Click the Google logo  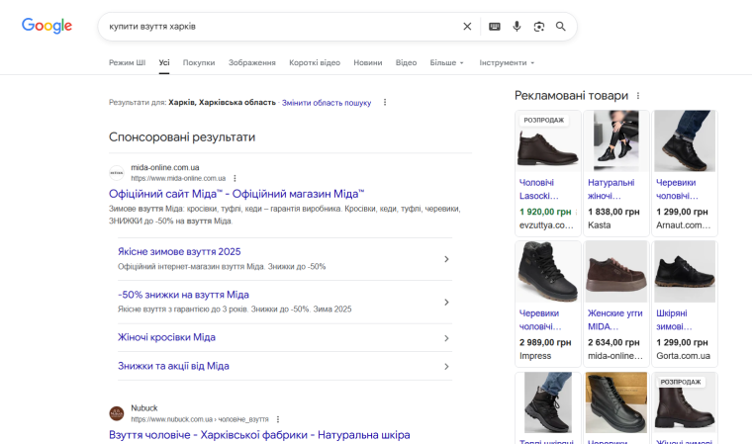(x=47, y=27)
